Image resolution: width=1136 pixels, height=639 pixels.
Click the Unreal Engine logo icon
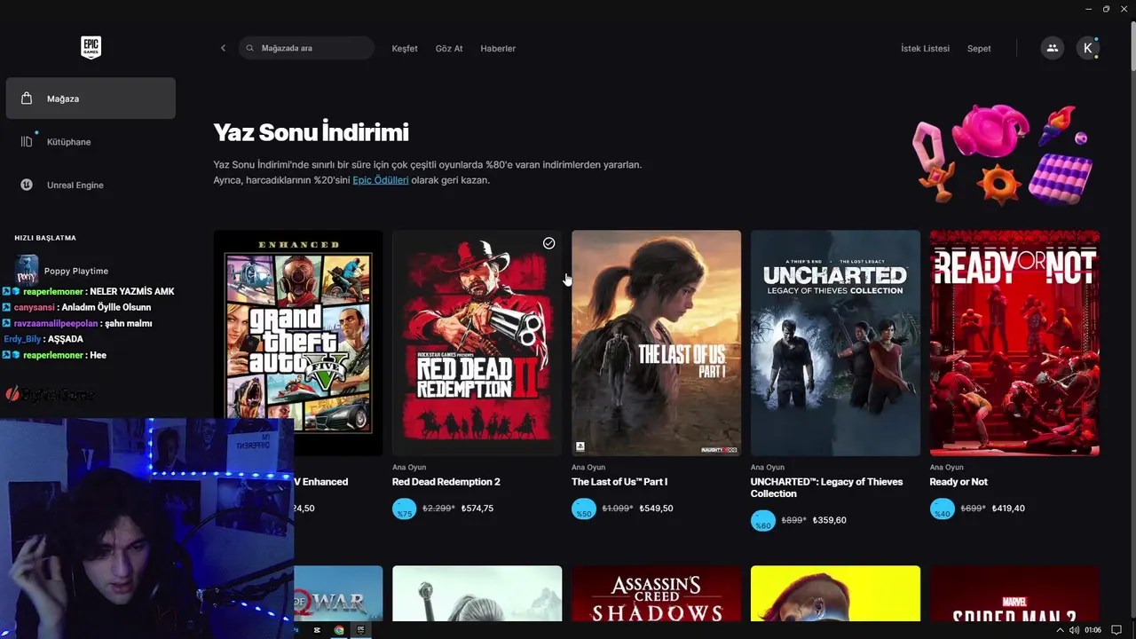tap(27, 185)
